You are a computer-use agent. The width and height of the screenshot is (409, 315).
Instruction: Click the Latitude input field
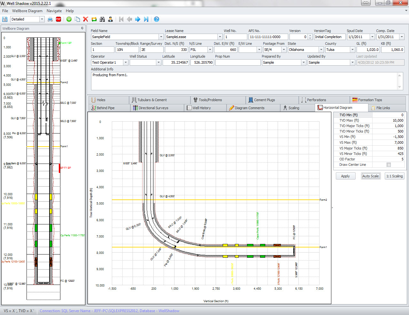[175, 62]
